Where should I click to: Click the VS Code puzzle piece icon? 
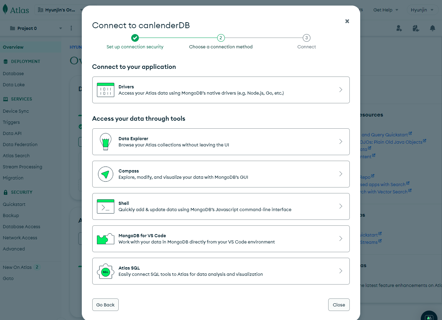(x=105, y=239)
